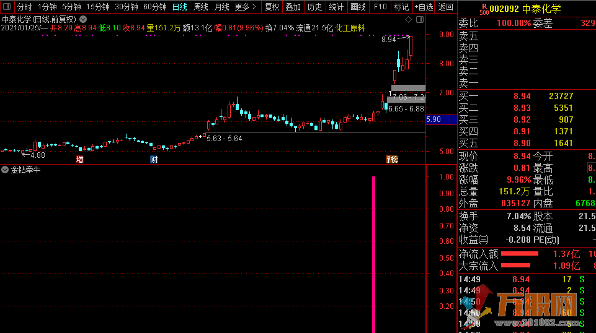Open the 中泰化学 chart title dropdown arrow

tap(83, 19)
